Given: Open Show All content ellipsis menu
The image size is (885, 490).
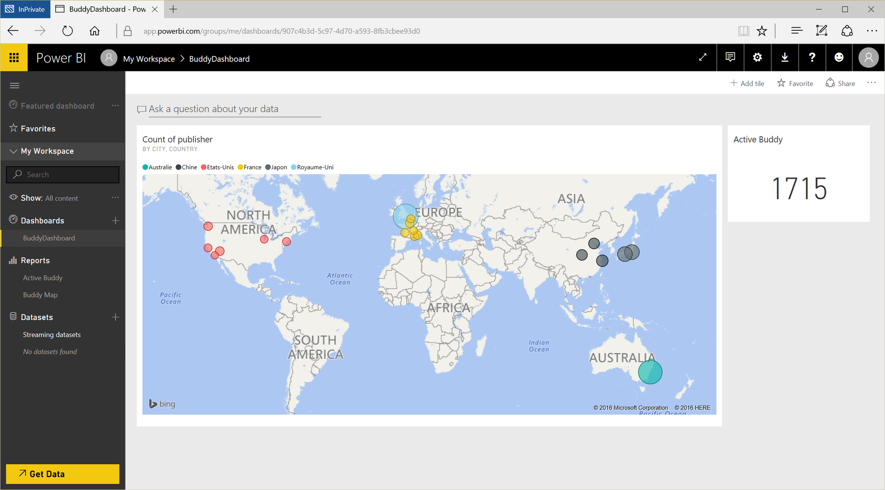Looking at the screenshot, I should [115, 198].
